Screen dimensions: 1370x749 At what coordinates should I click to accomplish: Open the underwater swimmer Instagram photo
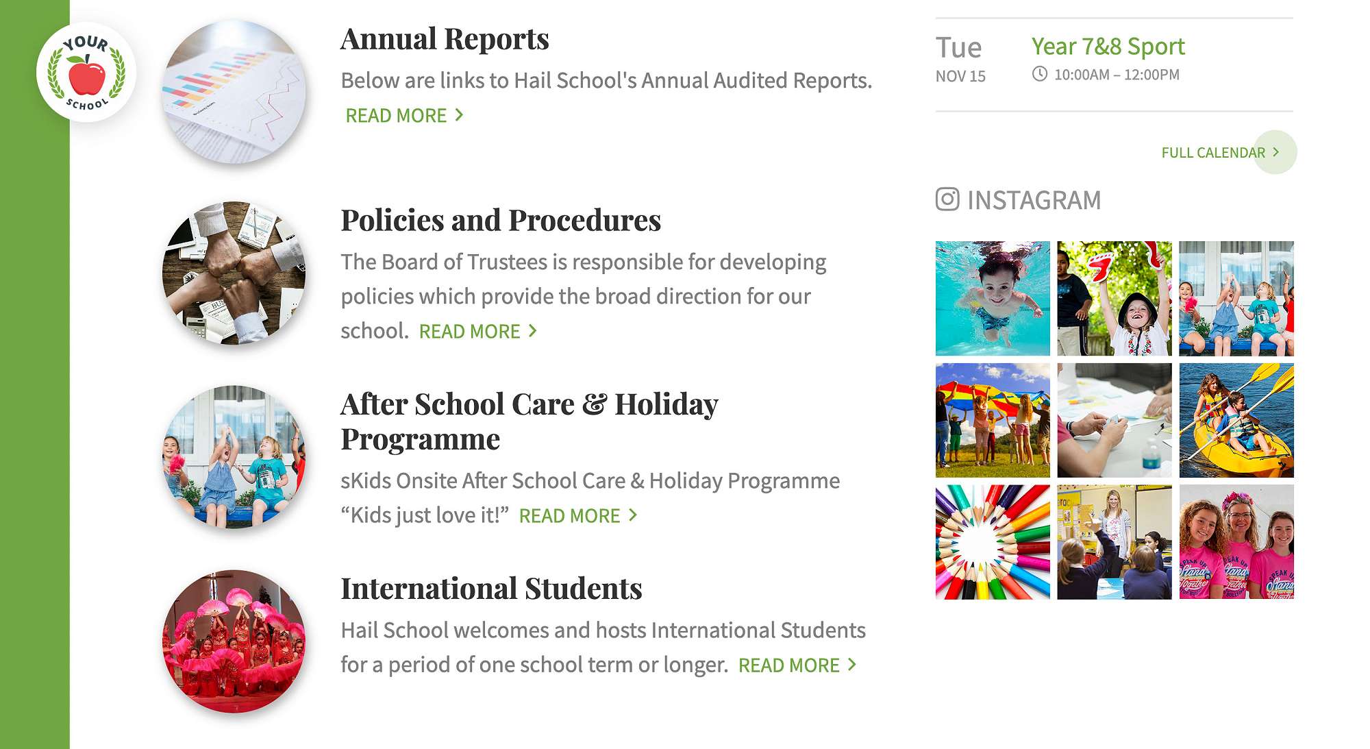(x=993, y=298)
